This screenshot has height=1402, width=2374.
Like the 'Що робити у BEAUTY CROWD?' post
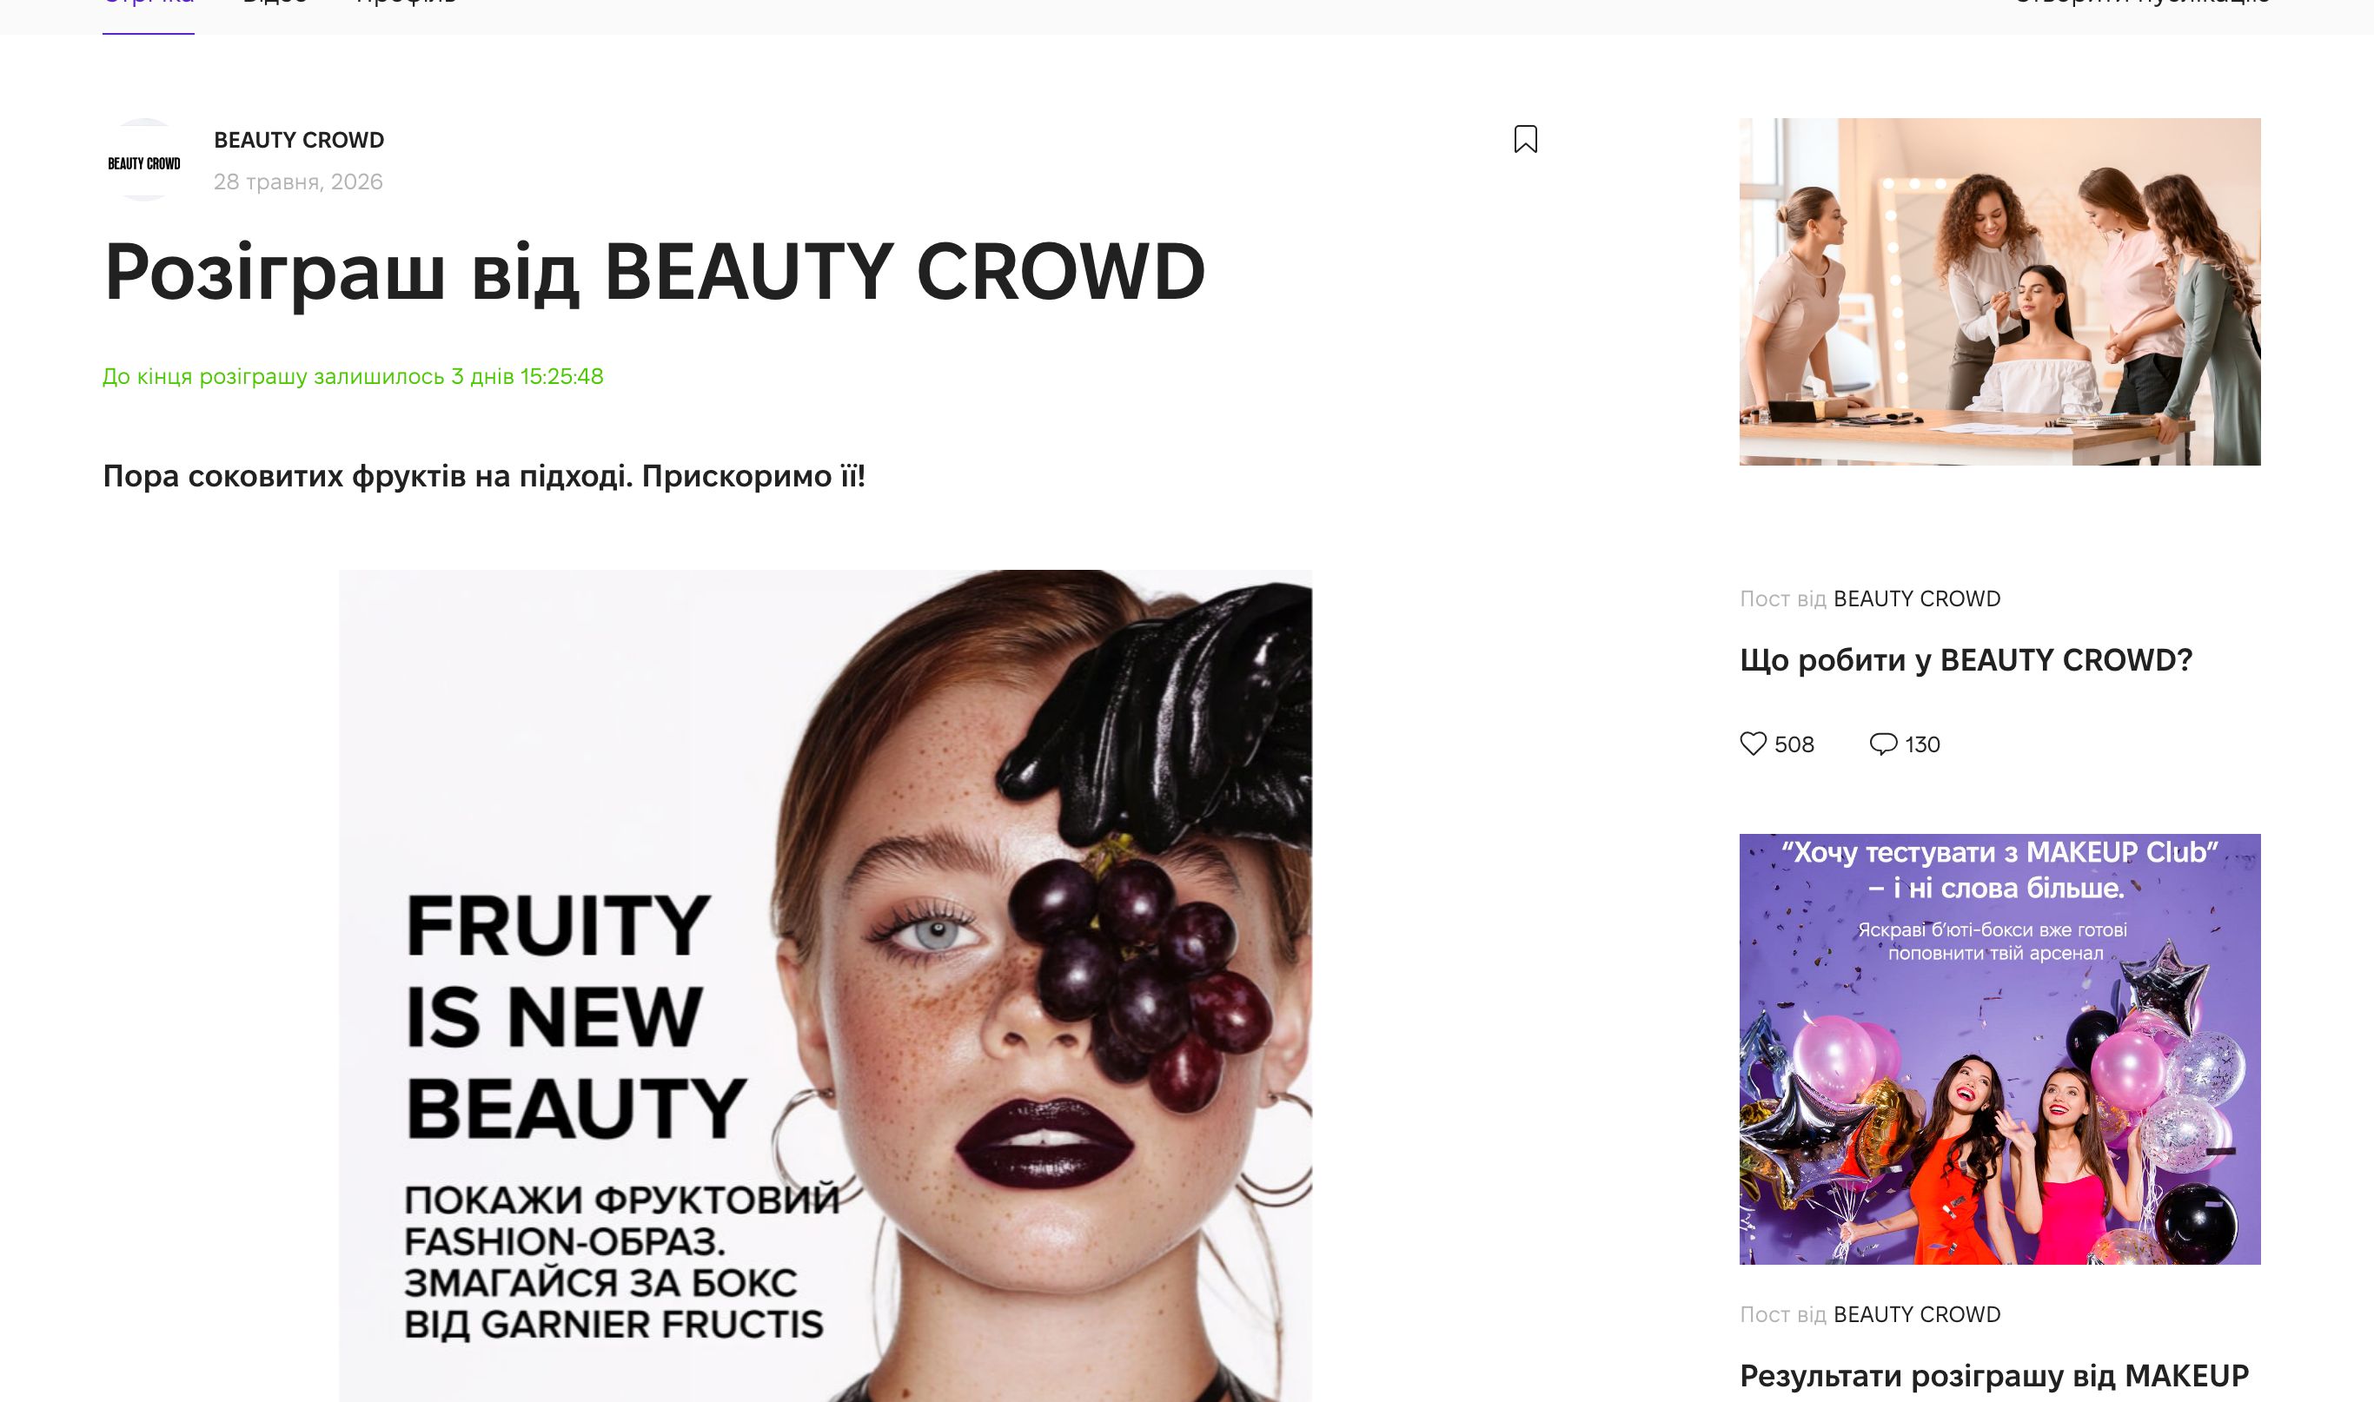point(1753,744)
